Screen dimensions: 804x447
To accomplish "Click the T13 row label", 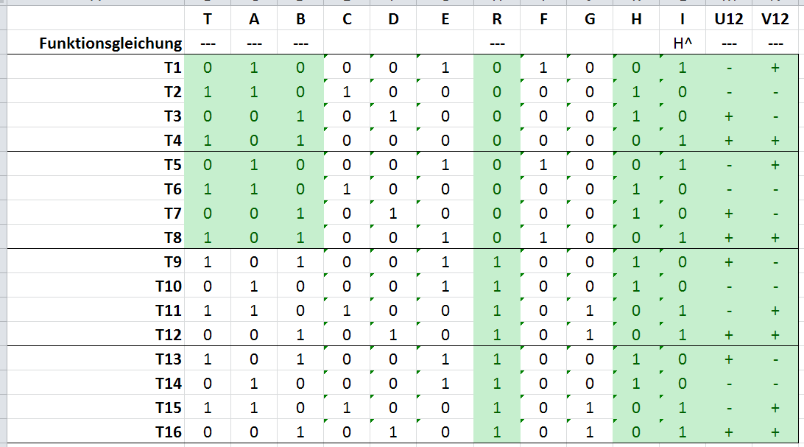I will point(169,359).
